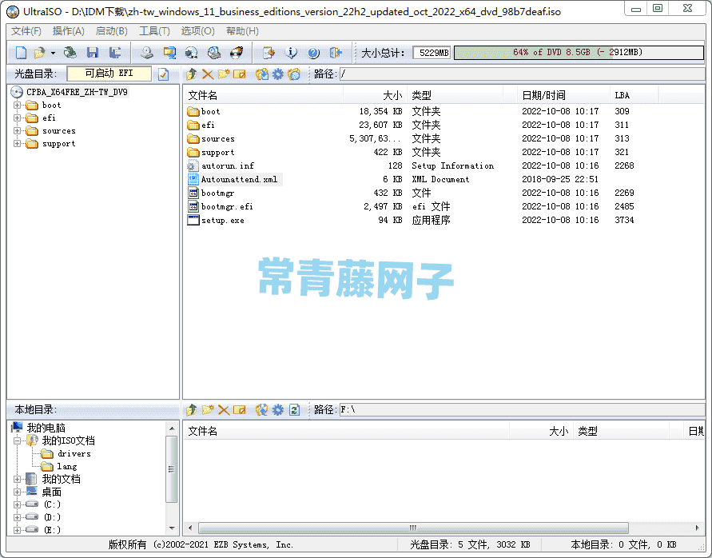Click the exit door icon in toolbar
The width and height of the screenshot is (712, 558).
336,53
